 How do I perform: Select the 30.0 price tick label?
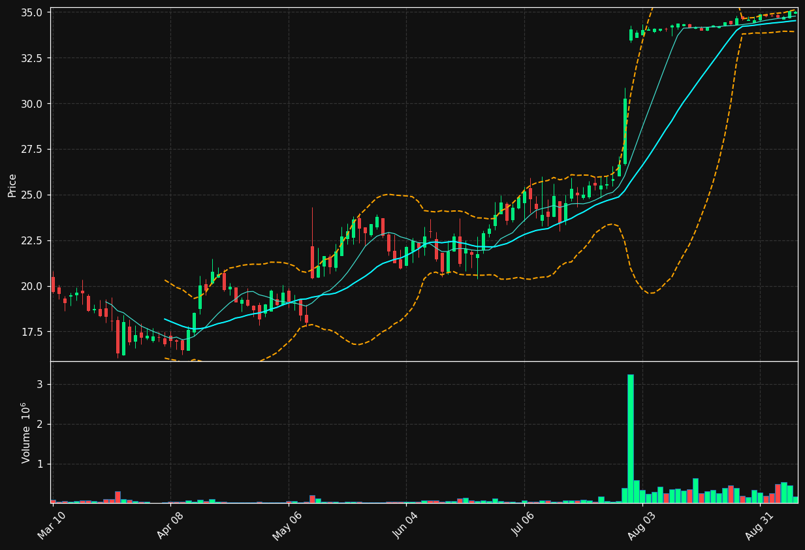[x=33, y=104]
